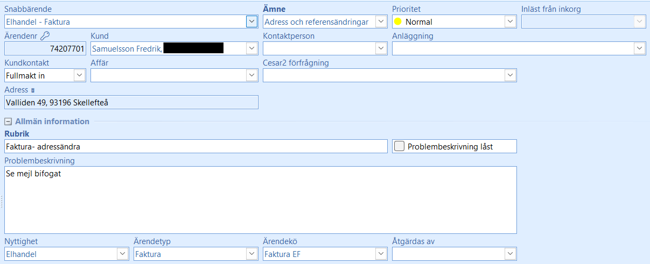650x264 pixels.
Task: Expand the Ämne dropdown list
Action: click(381, 22)
